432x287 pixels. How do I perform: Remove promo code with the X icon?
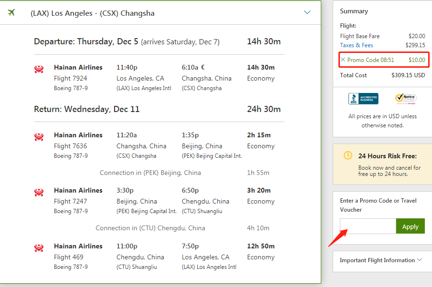coord(343,60)
